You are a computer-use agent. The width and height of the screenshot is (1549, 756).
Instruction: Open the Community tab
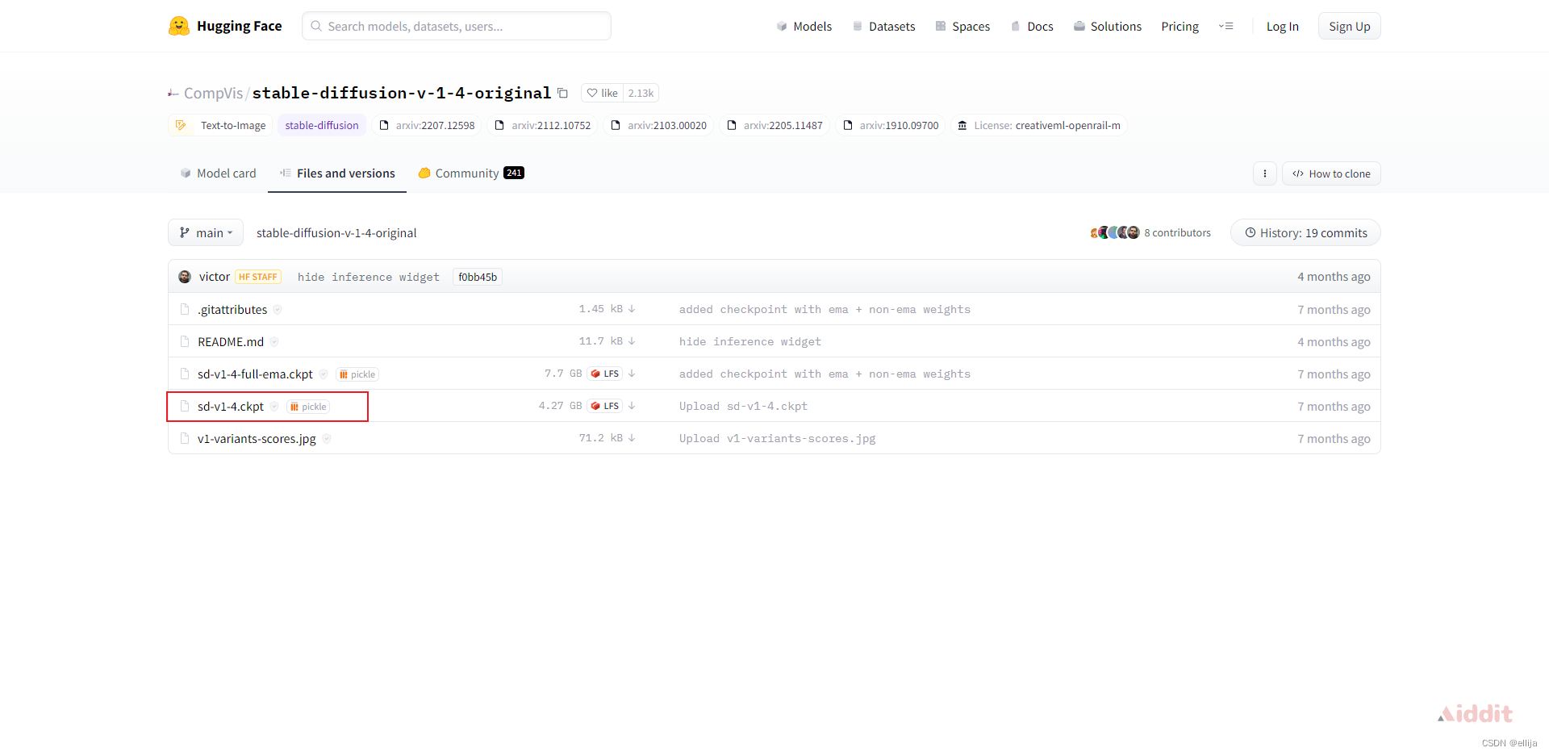click(x=471, y=173)
